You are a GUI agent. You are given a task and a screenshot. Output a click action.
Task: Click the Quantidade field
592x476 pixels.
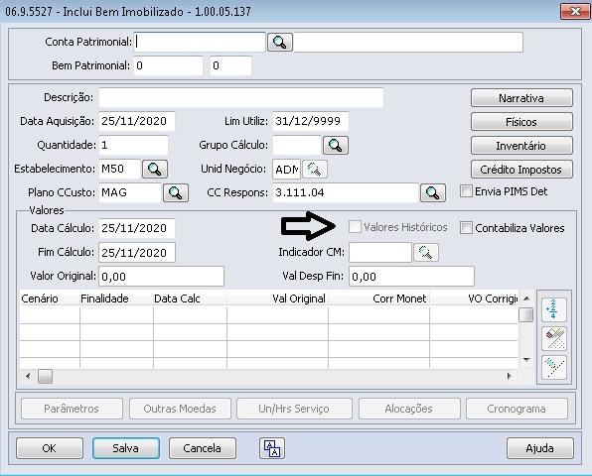134,145
